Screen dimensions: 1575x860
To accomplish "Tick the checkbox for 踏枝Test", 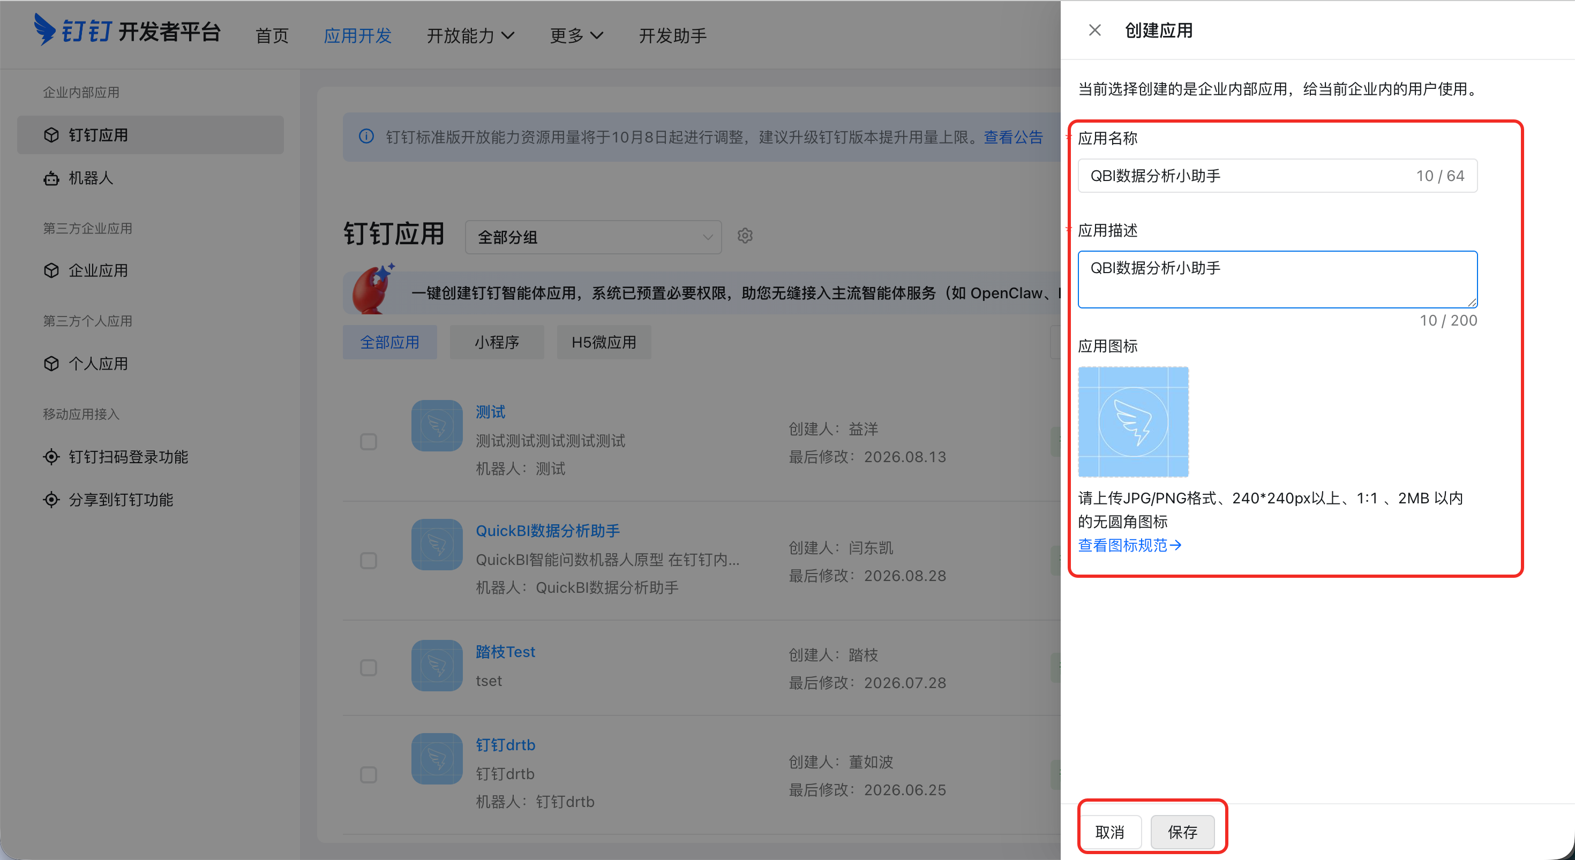I will click(369, 667).
